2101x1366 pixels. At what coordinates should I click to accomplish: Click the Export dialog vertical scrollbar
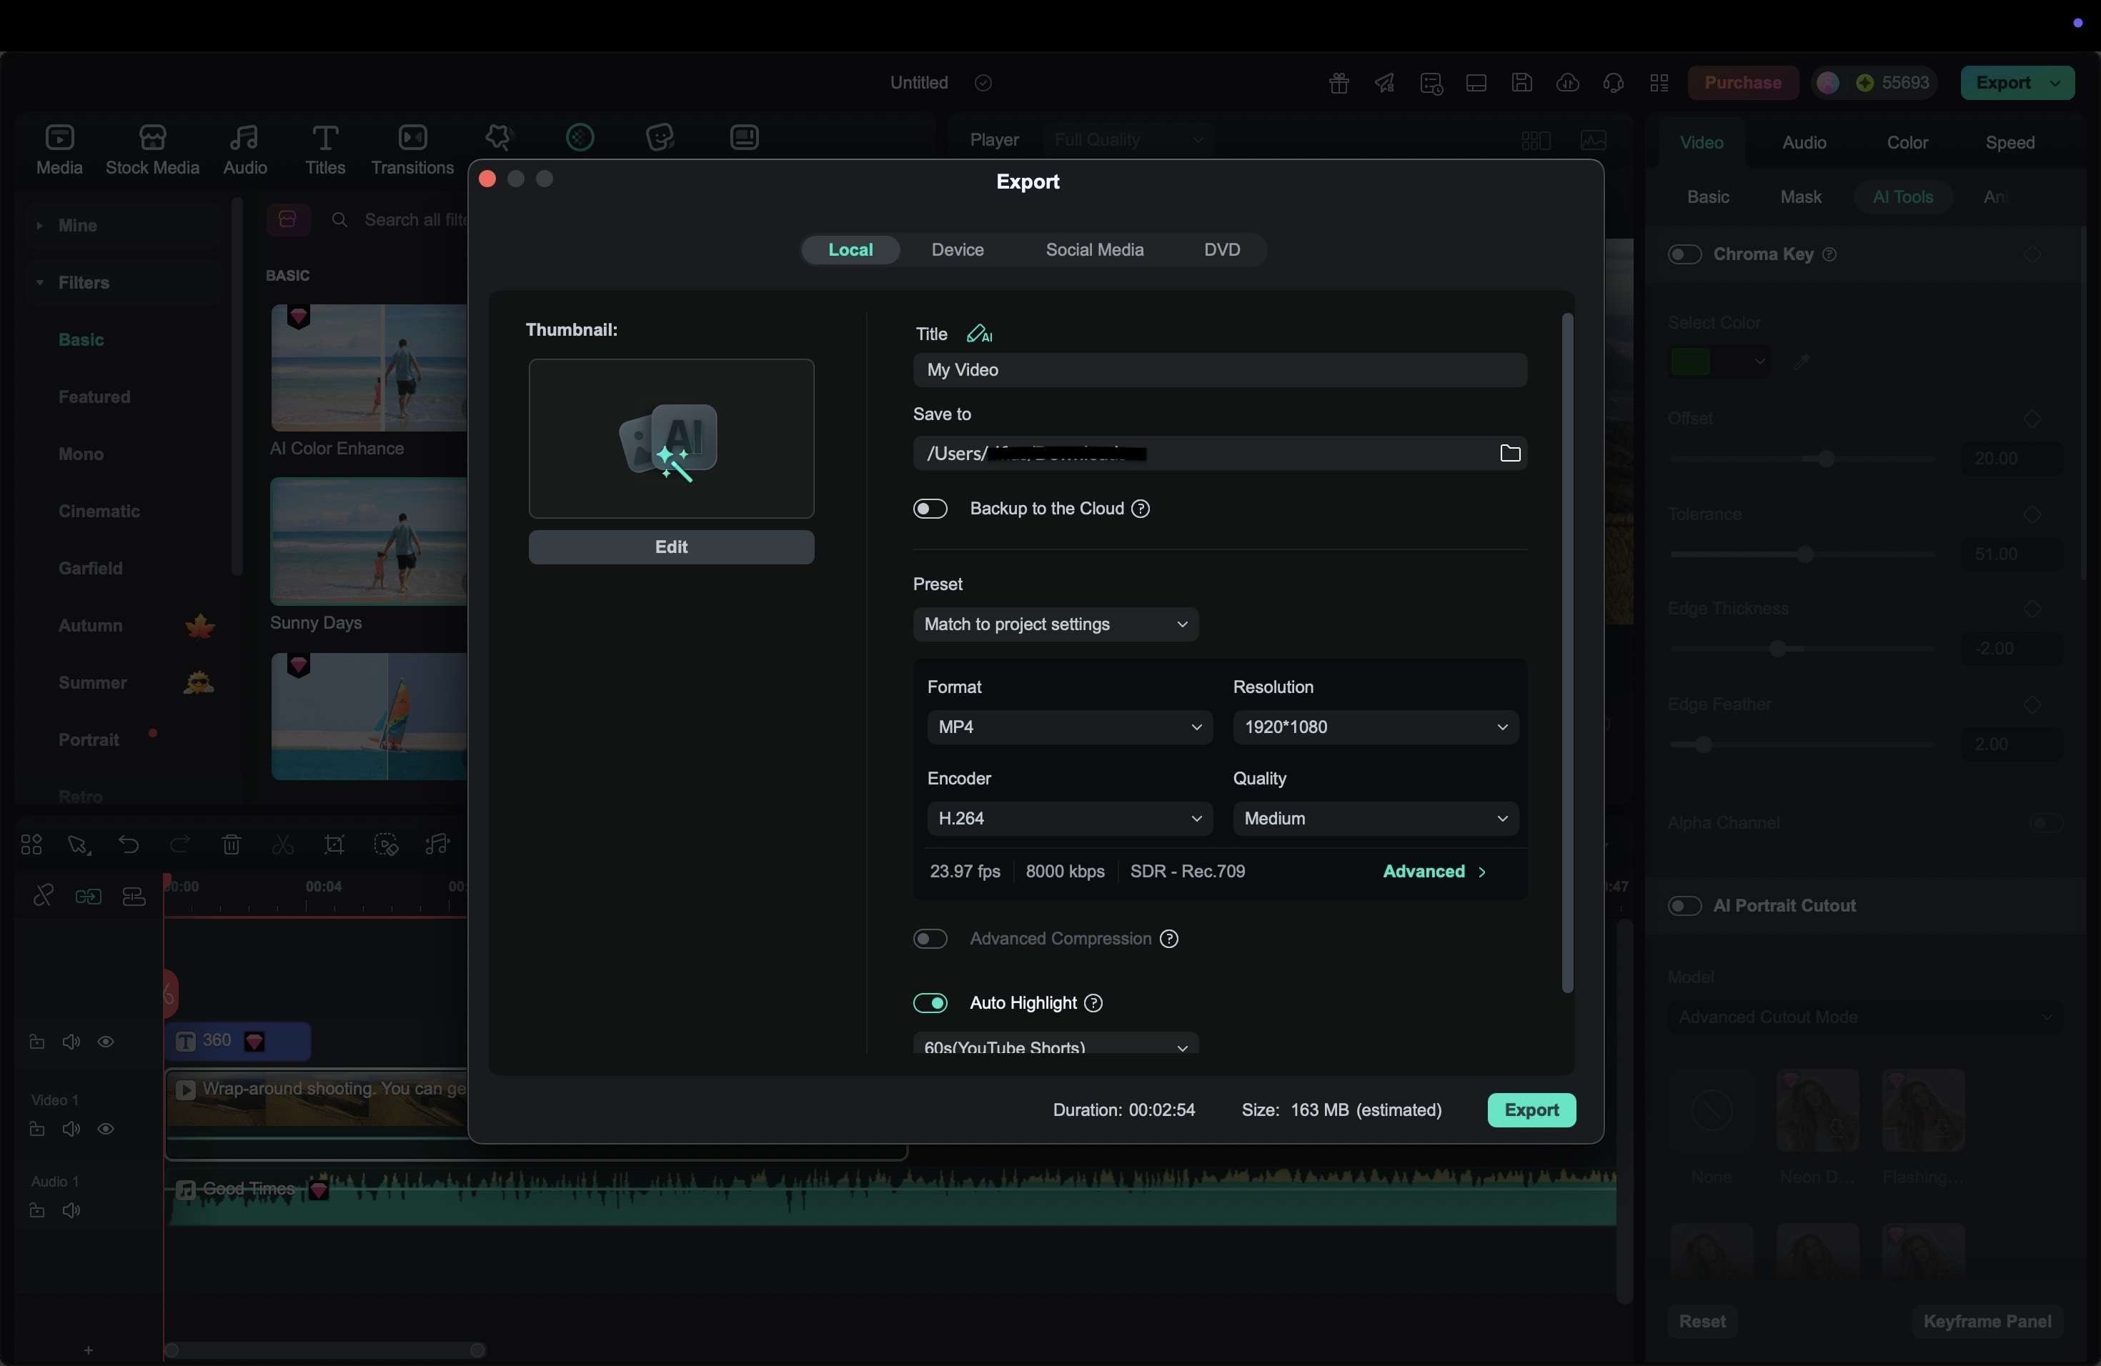point(1567,653)
